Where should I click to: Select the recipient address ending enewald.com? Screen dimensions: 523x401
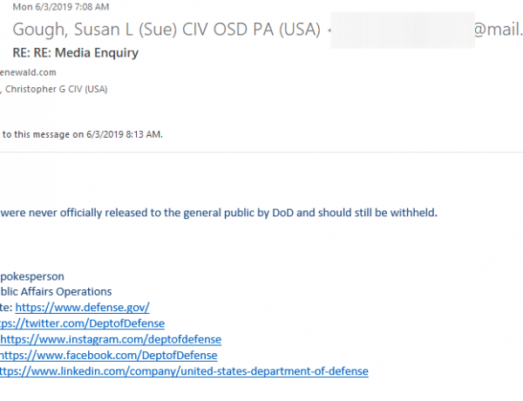pos(28,72)
